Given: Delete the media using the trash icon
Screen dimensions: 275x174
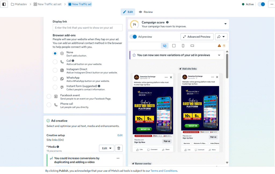Looking at the screenshot, I should [x=119, y=148].
